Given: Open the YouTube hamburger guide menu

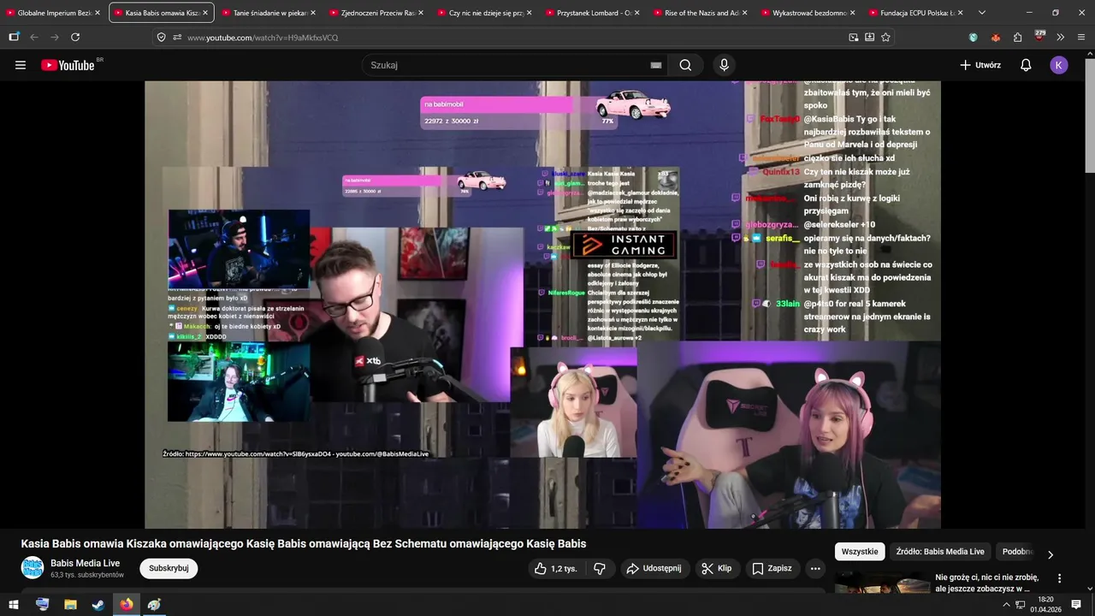Looking at the screenshot, I should tap(21, 65).
